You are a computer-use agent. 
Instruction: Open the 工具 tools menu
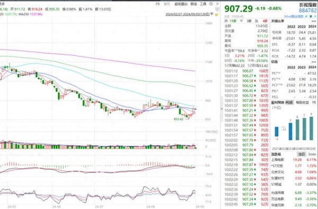tap(203, 4)
